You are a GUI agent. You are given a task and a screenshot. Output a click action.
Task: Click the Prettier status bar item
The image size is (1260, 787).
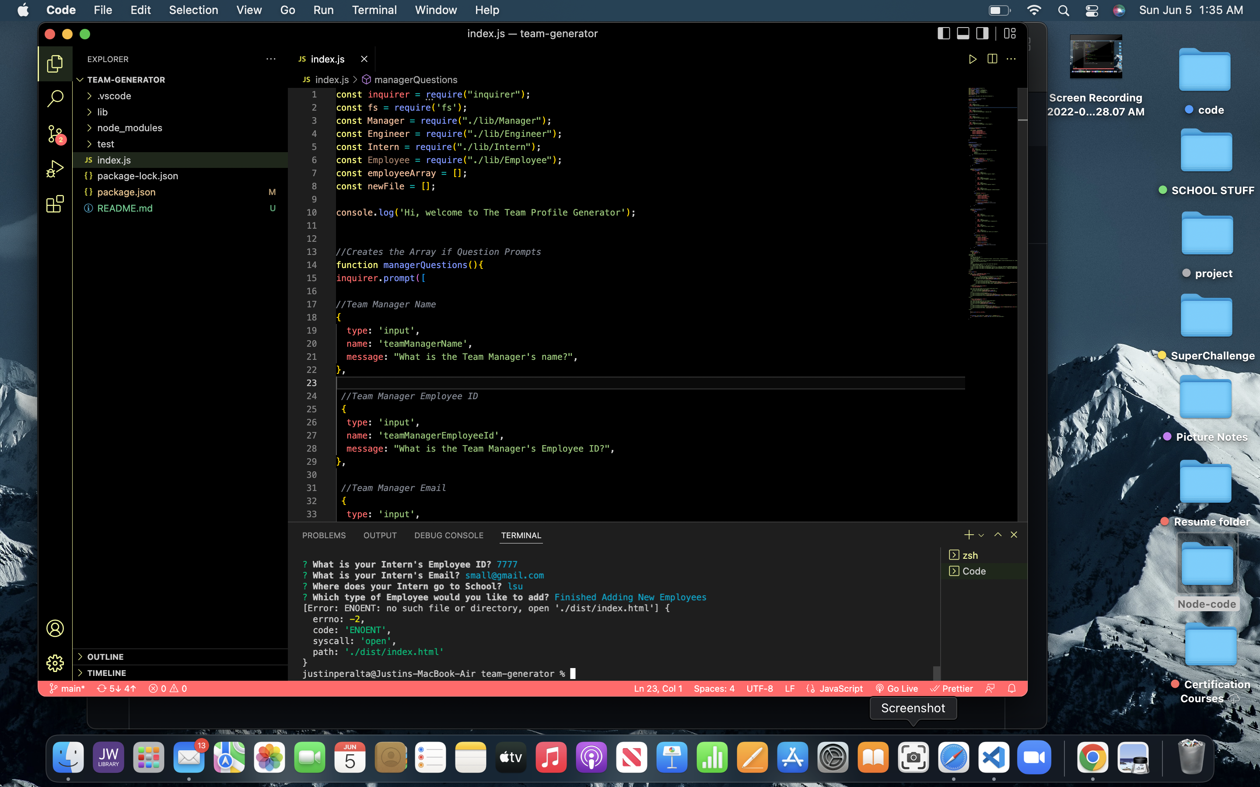coord(951,689)
